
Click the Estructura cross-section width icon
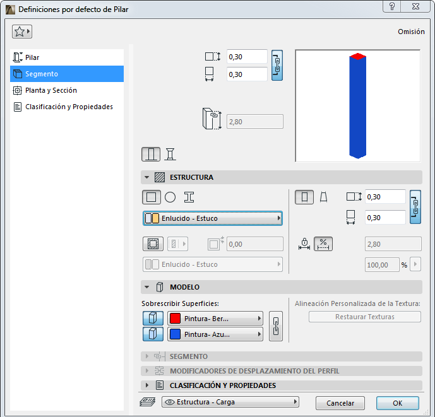point(350,218)
